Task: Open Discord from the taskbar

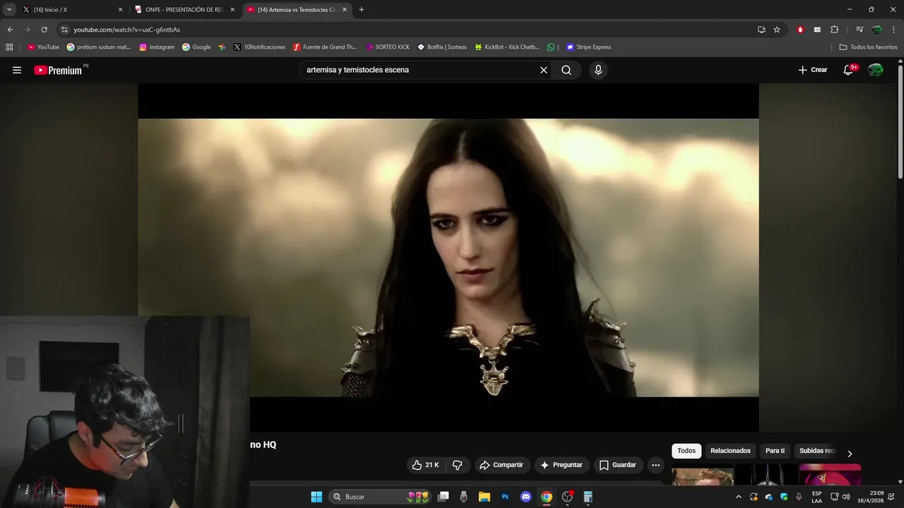Action: point(525,497)
